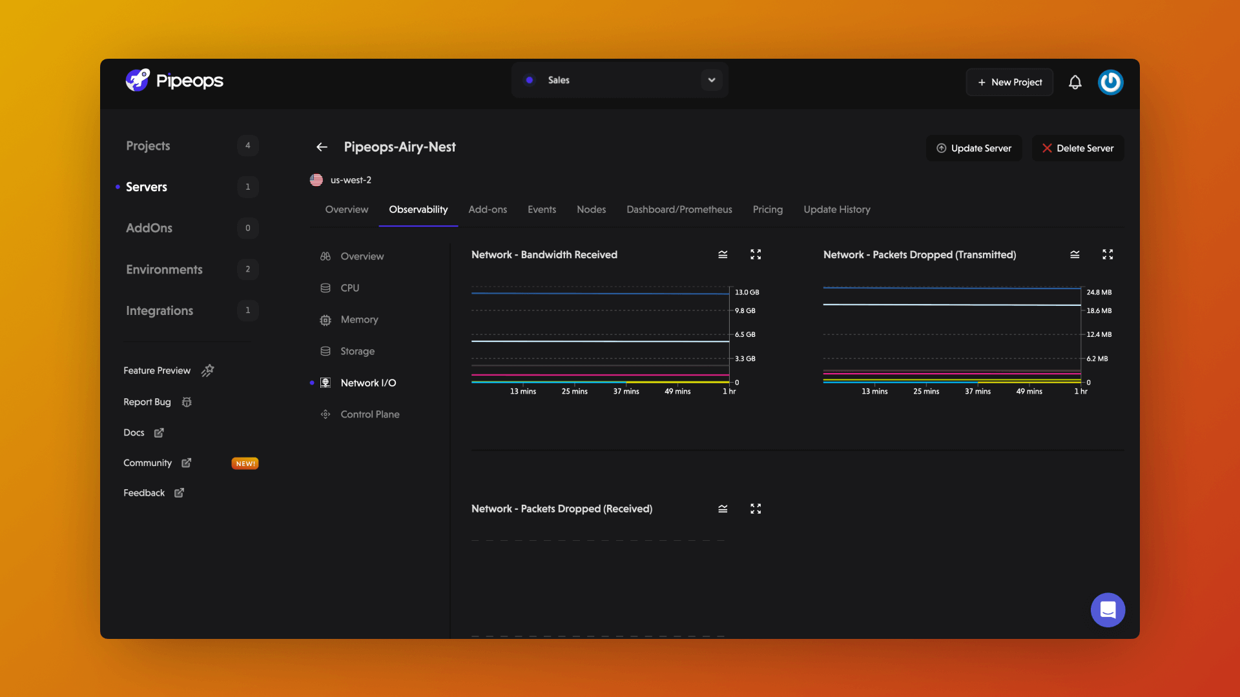1240x697 pixels.
Task: Select the Network I/O section
Action: point(369,383)
